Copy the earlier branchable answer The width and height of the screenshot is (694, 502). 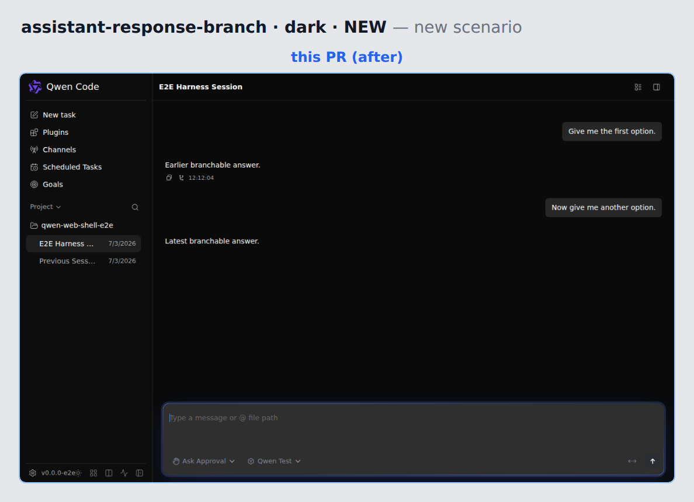[x=169, y=178]
